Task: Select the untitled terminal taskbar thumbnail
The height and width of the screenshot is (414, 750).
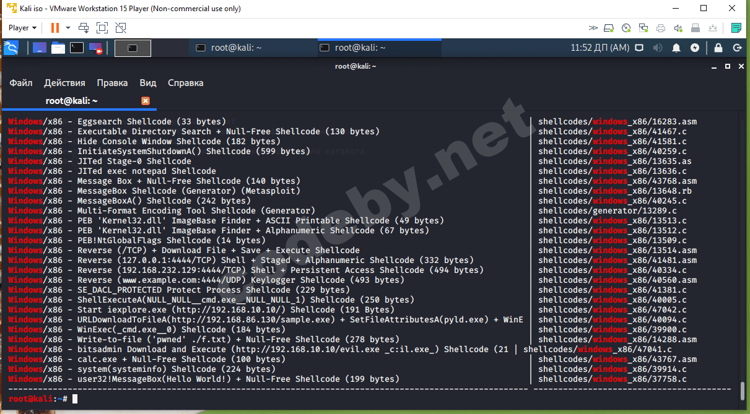Action: [x=133, y=48]
